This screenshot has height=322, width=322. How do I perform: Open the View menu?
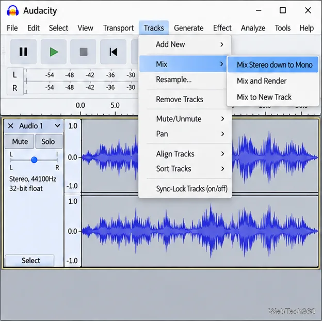(x=85, y=28)
